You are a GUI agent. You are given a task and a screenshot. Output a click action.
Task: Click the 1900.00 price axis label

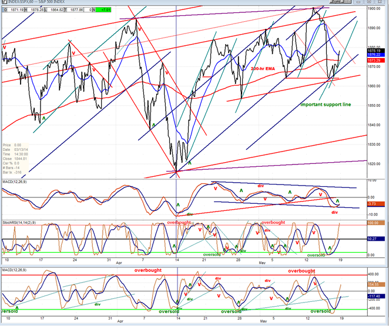click(x=374, y=8)
